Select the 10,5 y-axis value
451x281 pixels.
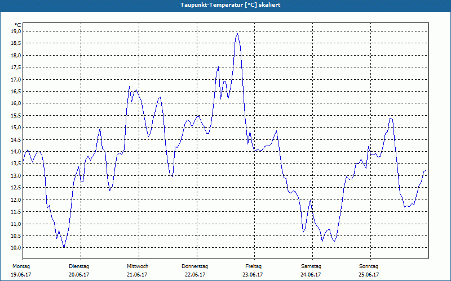16,236
